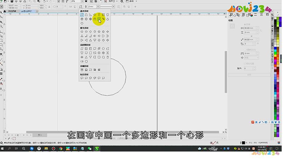Open Chrome from the taskbar
Screen dimensions: 283x159
pyautogui.click(x=60, y=148)
